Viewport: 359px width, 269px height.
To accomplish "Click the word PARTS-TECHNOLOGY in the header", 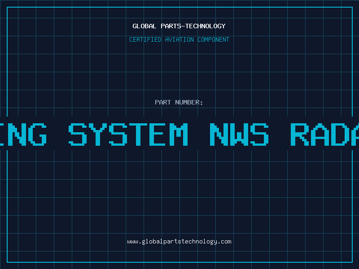I will (x=193, y=26).
